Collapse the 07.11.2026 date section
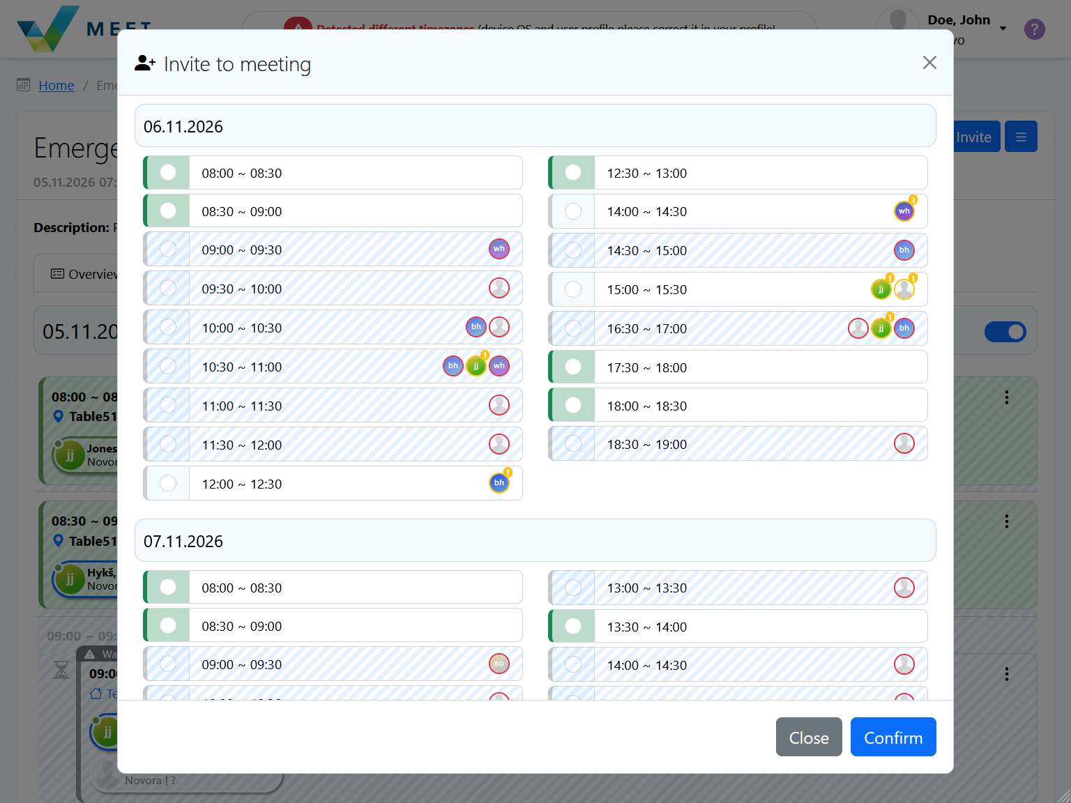This screenshot has width=1071, height=803. point(535,541)
